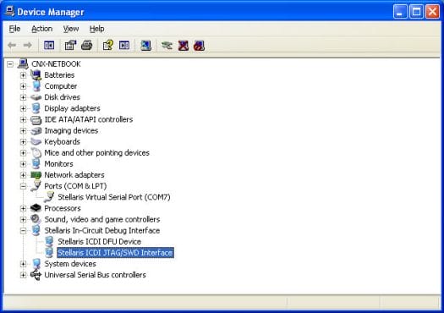Click the Disable device toolbar icon
This screenshot has height=313, width=444.
(199, 46)
